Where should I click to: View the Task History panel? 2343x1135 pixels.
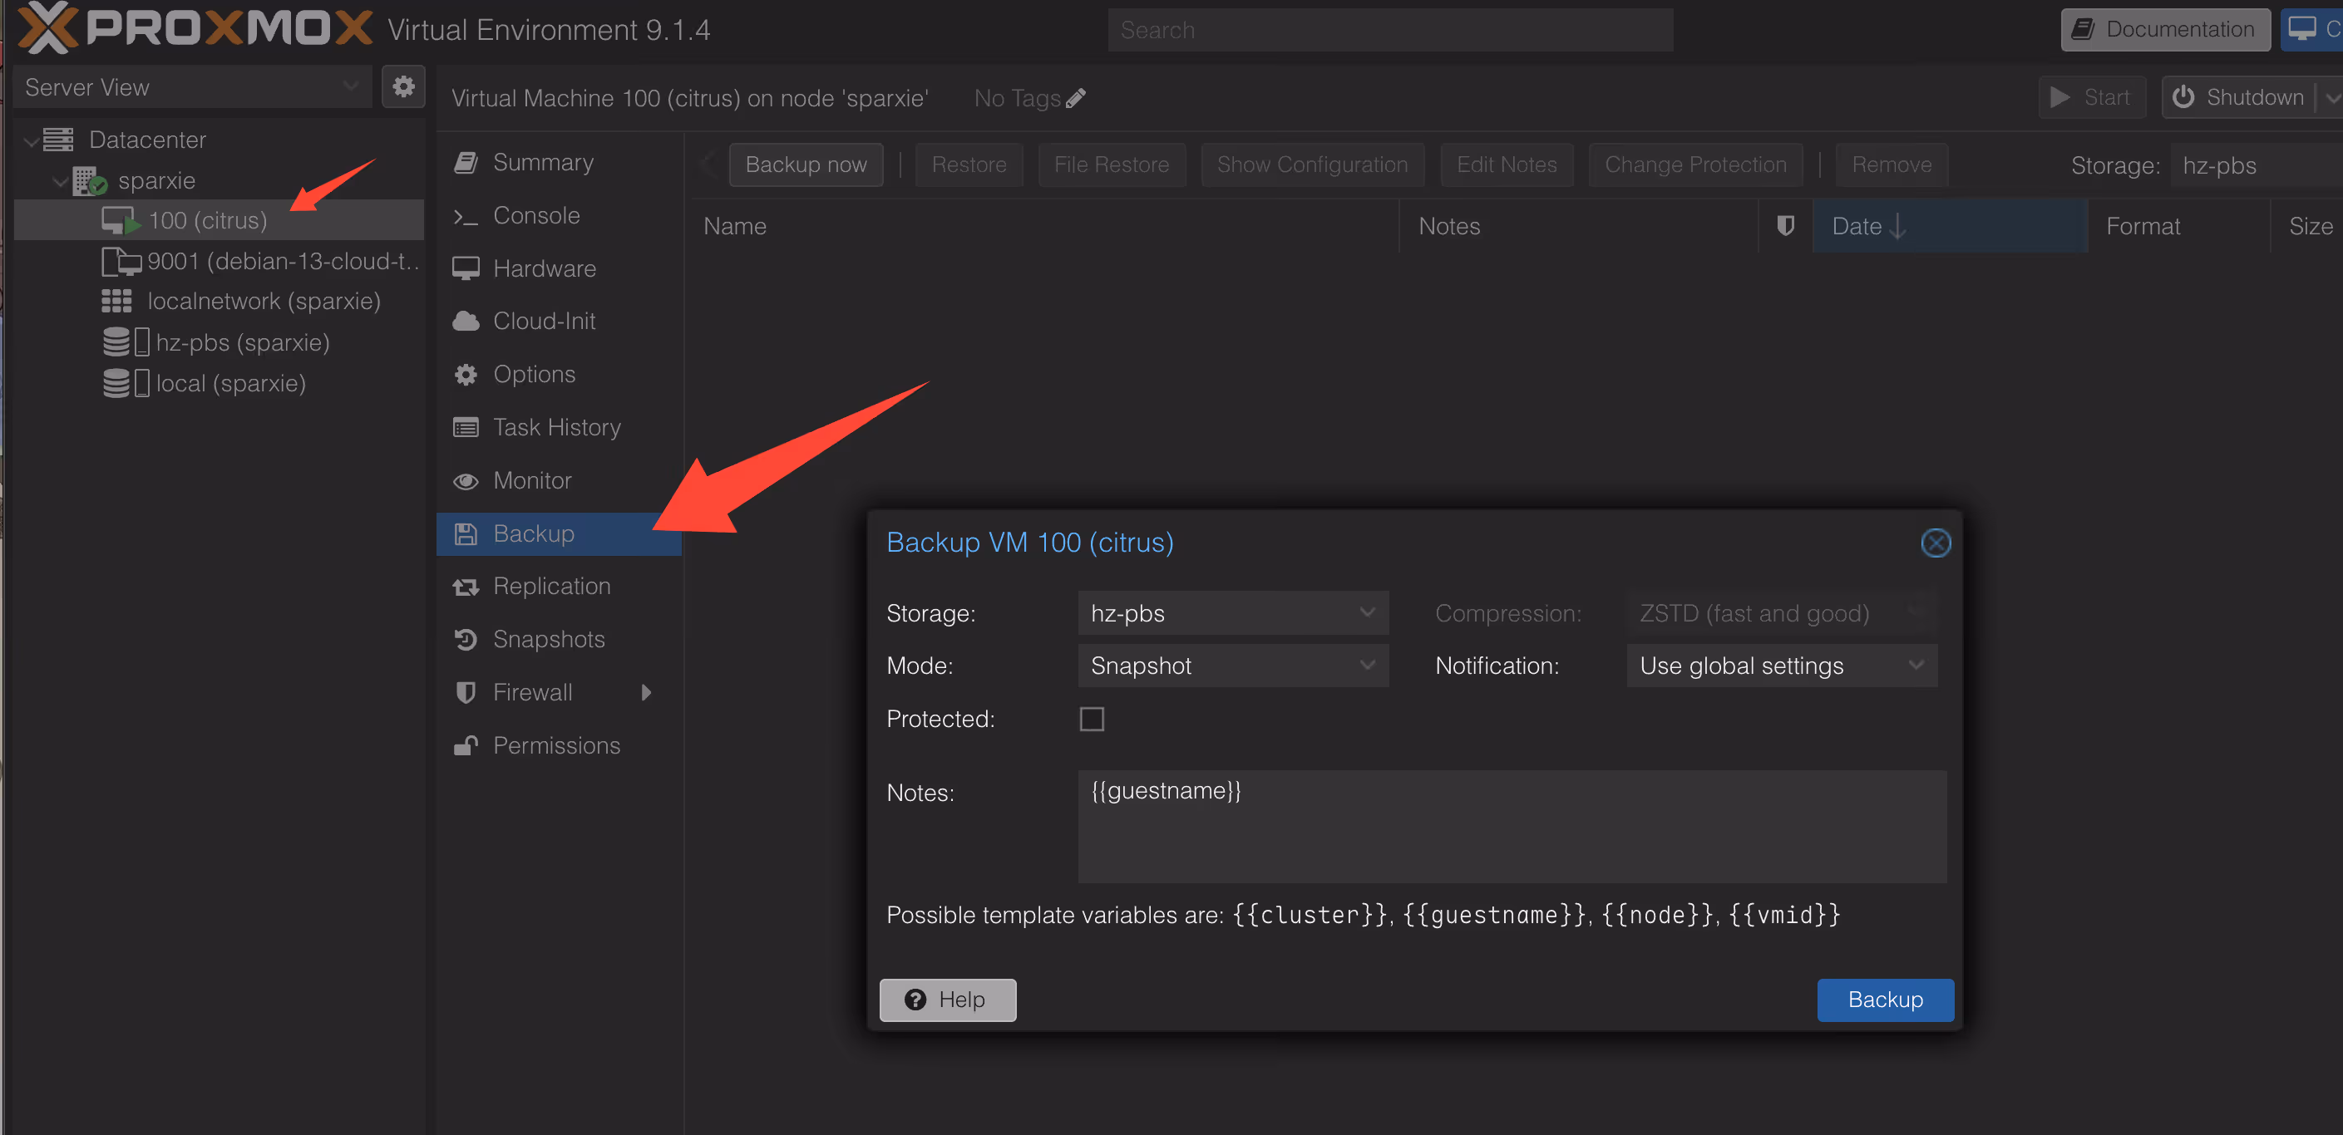(x=556, y=426)
